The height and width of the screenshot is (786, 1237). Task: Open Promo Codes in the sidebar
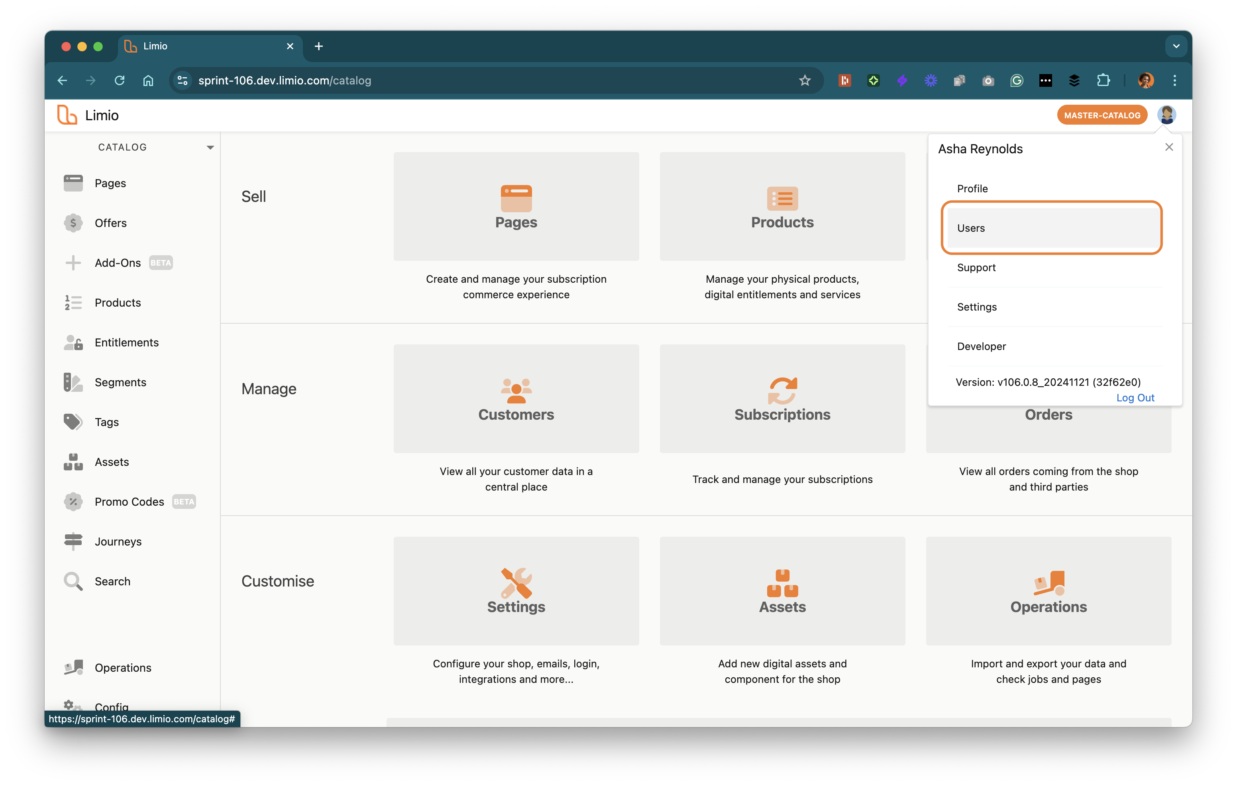129,502
